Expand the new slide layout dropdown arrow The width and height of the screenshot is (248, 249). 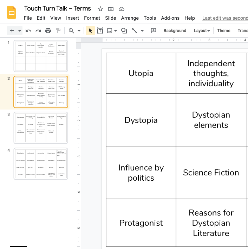(20, 31)
